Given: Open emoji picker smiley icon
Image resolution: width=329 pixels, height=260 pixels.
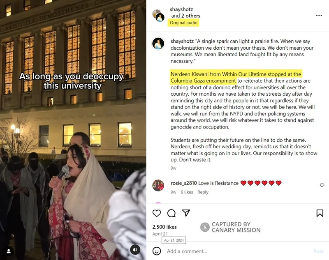Looking at the screenshot, I should pos(157,251).
